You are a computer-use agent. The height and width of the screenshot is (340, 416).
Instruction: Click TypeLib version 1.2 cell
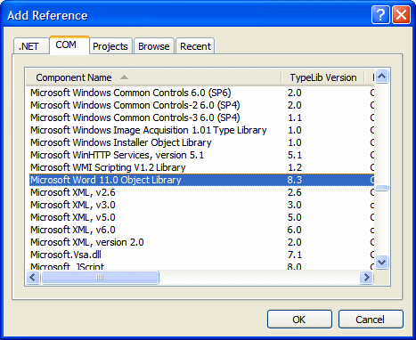pyautogui.click(x=295, y=167)
